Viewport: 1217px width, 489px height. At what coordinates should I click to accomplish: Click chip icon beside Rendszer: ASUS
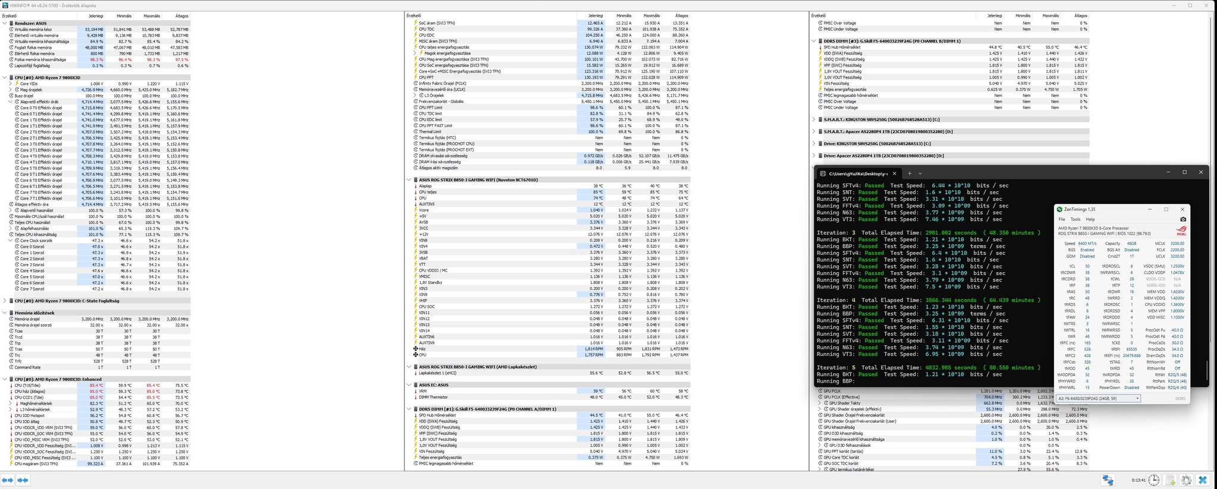click(11, 23)
